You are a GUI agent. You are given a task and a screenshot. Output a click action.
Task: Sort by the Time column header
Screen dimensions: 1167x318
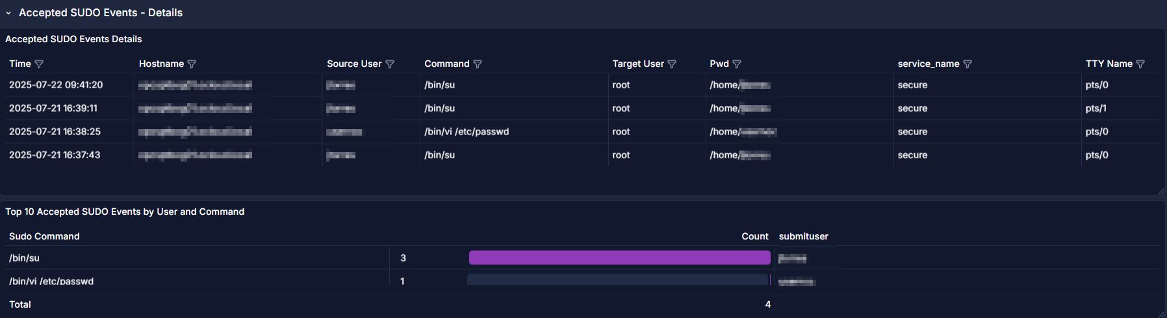20,64
